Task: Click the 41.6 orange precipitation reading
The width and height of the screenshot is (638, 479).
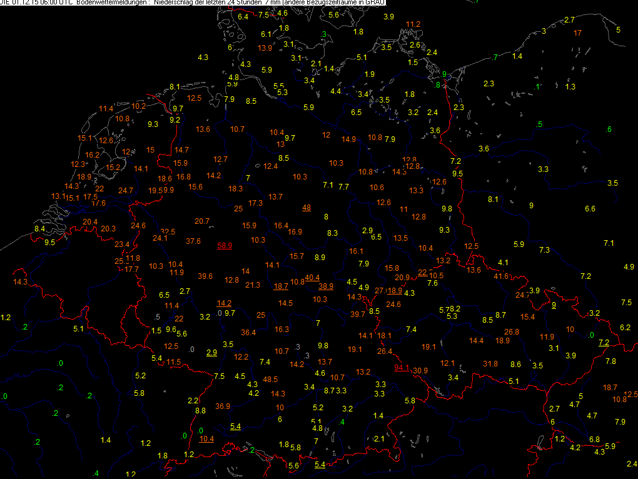Action: [501, 276]
